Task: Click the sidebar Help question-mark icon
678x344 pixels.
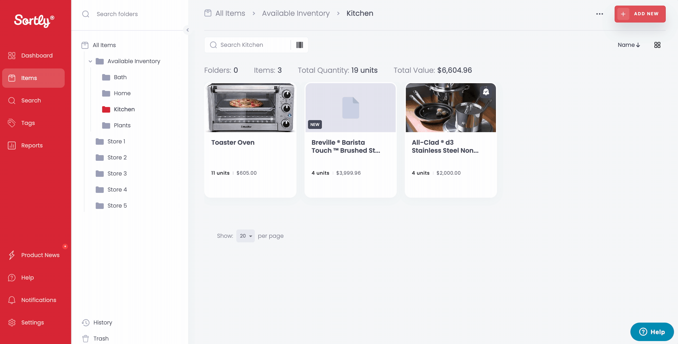Action: [x=12, y=277]
